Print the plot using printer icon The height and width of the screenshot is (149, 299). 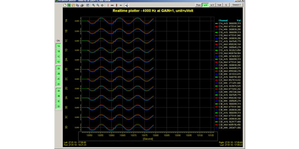pos(82,5)
